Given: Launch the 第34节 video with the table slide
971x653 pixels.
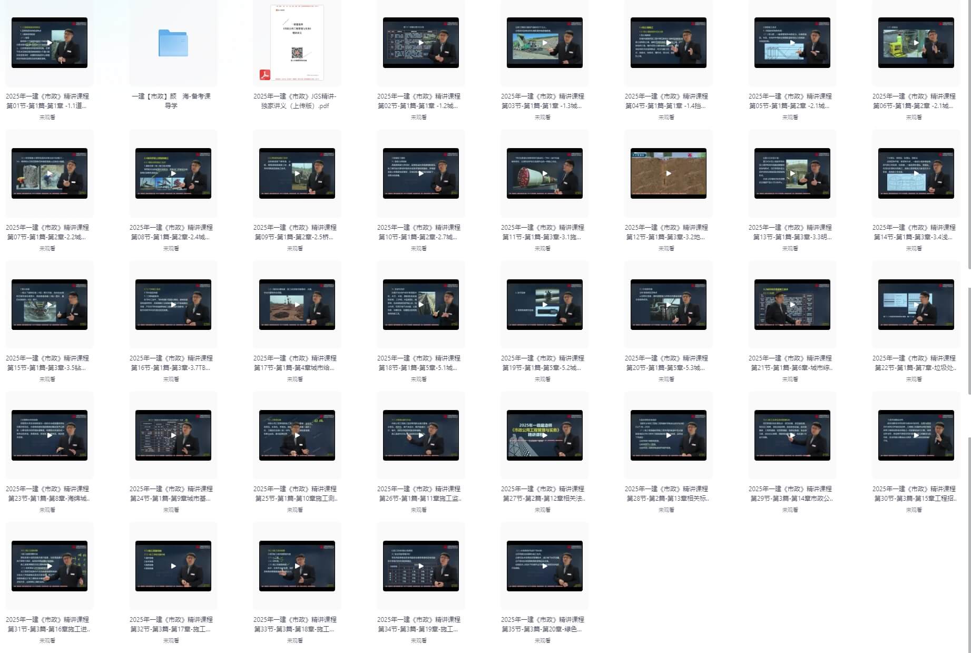Looking at the screenshot, I should tap(420, 566).
